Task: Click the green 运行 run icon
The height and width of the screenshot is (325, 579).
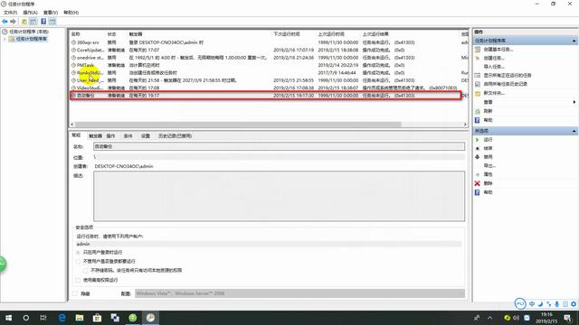Action: coord(477,140)
